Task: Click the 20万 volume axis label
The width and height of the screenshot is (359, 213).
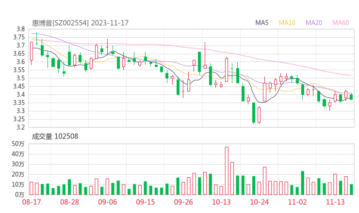Action: (18, 174)
